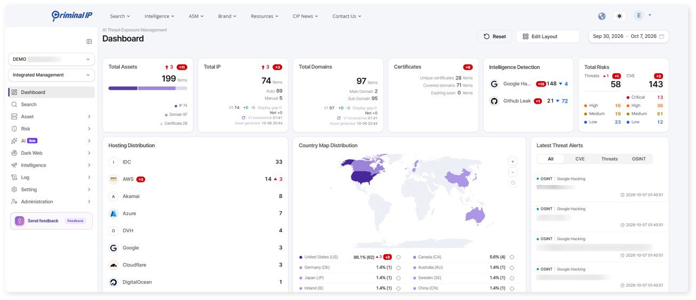Zoom in the country map

click(x=513, y=161)
